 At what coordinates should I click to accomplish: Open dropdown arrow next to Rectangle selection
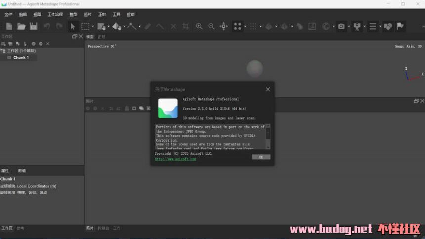tap(93, 26)
